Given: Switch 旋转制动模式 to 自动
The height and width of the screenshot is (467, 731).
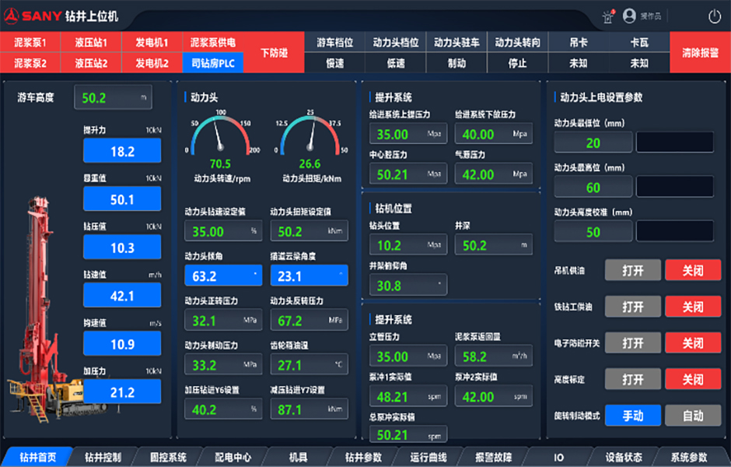Looking at the screenshot, I should (x=692, y=416).
